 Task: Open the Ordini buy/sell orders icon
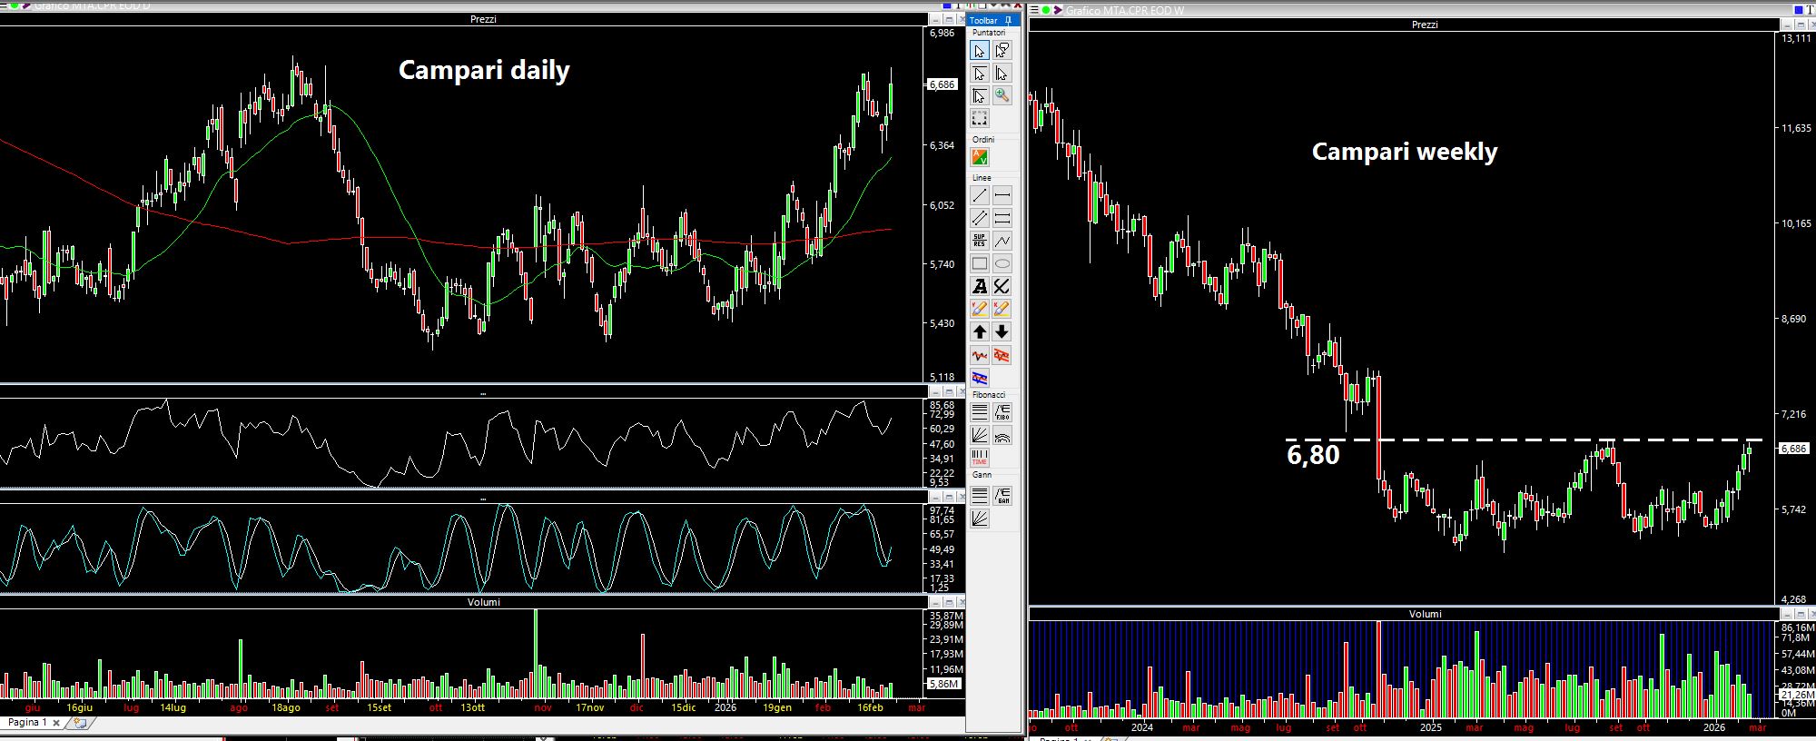tap(979, 157)
